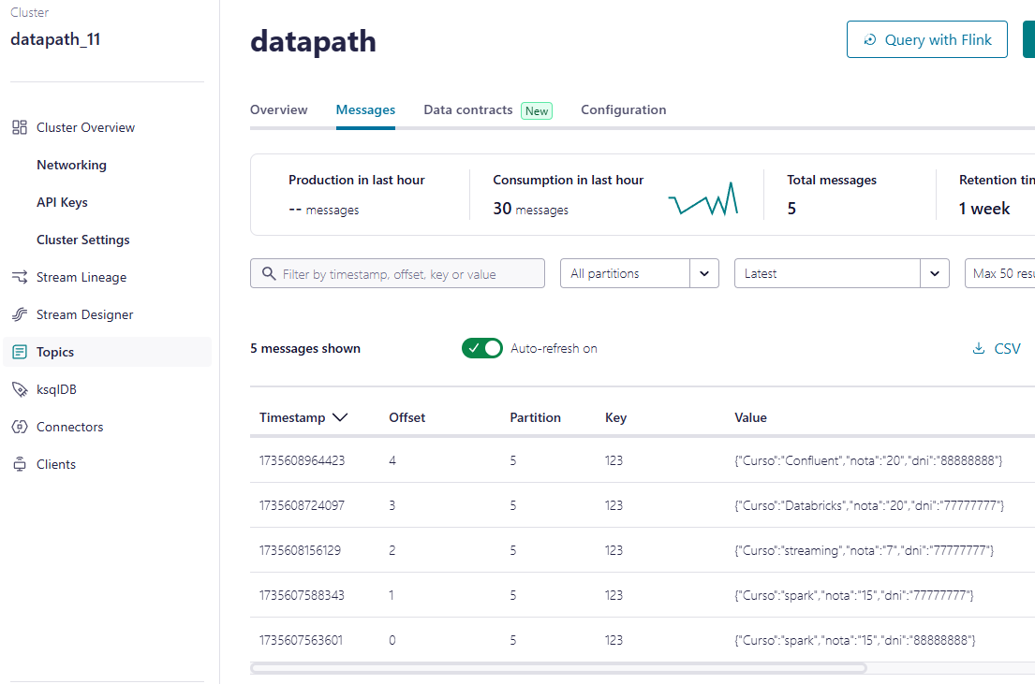The height and width of the screenshot is (684, 1035).
Task: Click the filter by timestamp input field
Action: [x=397, y=273]
